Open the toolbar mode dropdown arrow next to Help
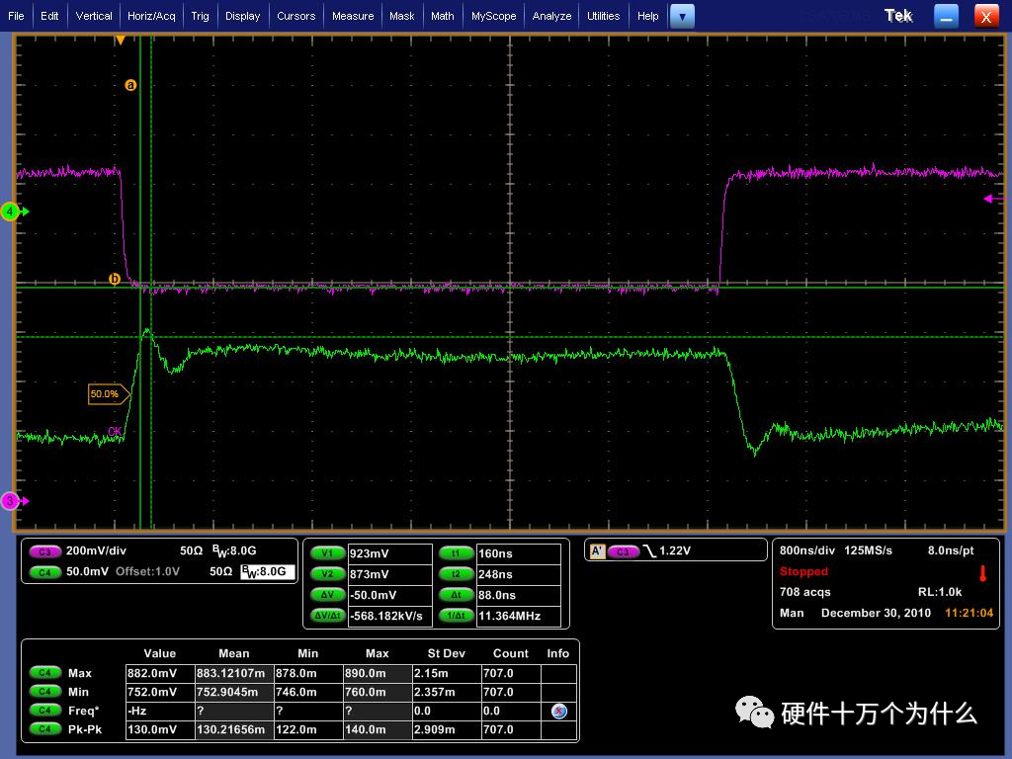 [x=682, y=16]
